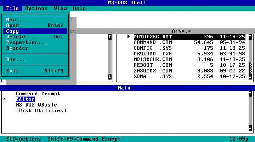Select Copy in the File menu
Image resolution: width=255 pixels, height=142 pixels.
tap(35, 31)
